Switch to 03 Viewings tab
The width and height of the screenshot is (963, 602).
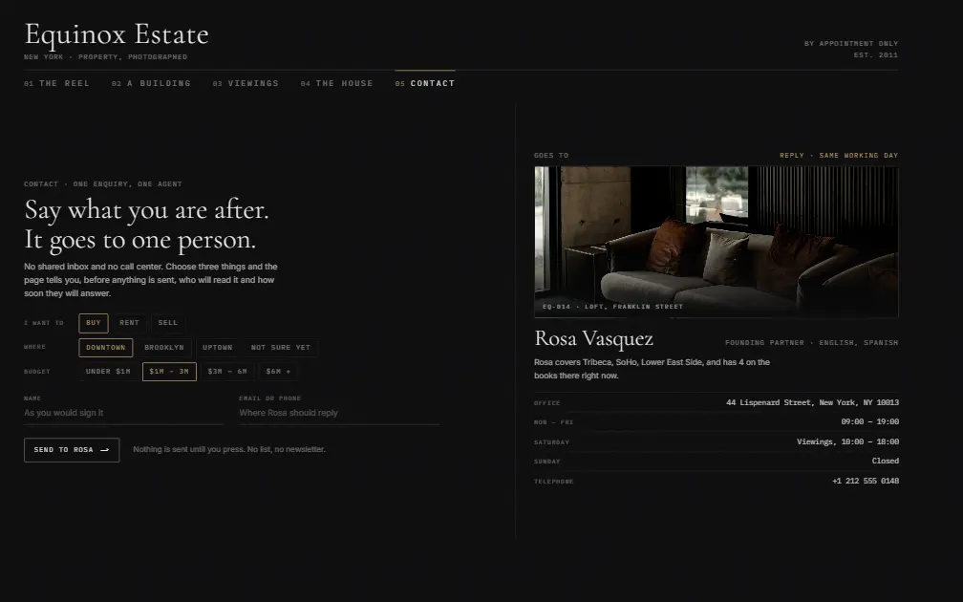246,83
